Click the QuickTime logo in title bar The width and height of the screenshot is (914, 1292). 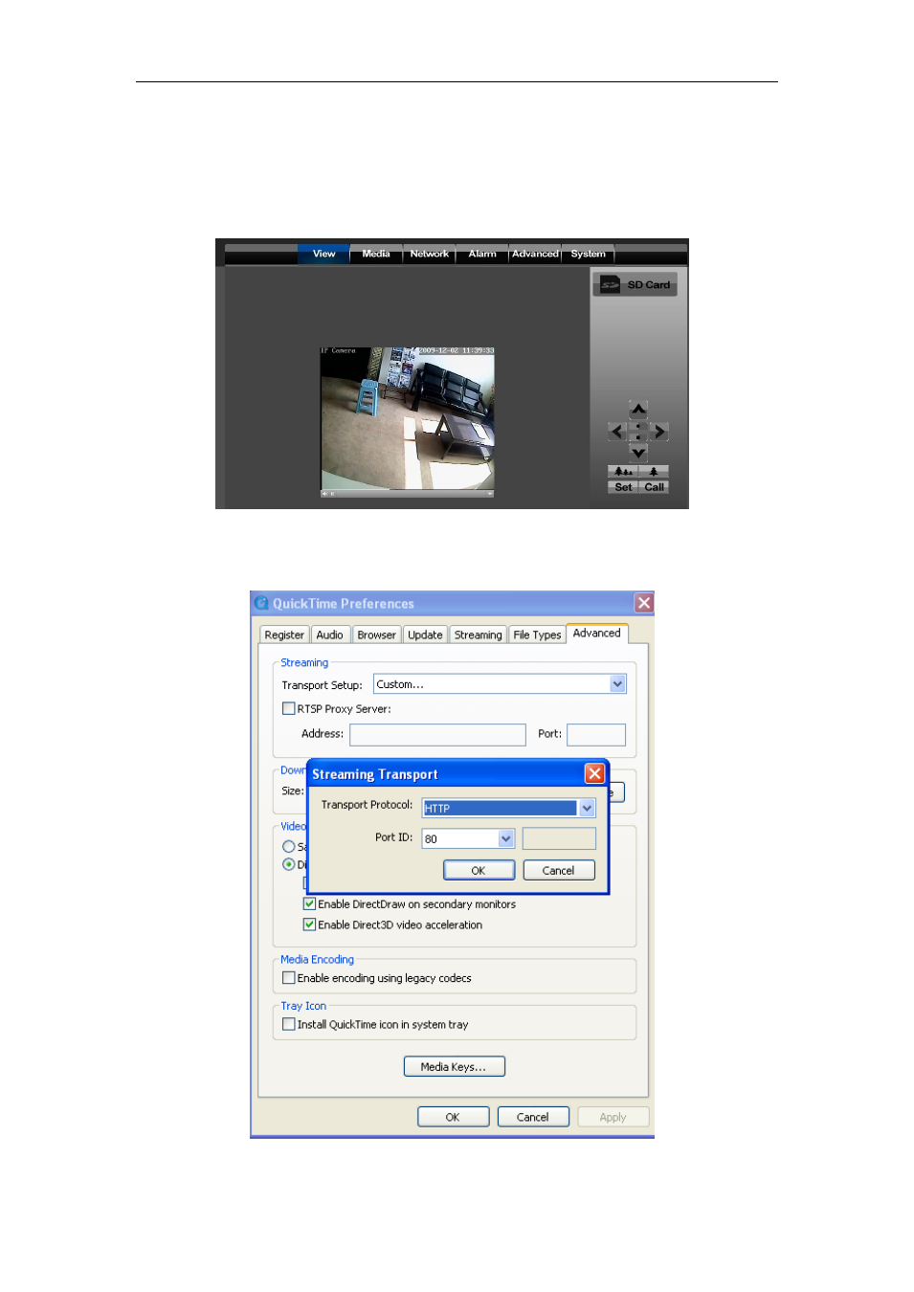point(261,603)
